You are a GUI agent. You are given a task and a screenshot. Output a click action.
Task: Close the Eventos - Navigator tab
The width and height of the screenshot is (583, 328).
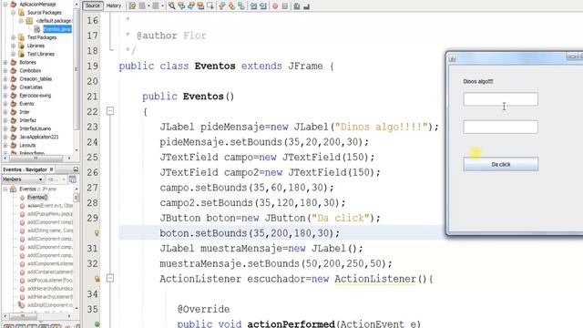pyautogui.click(x=52, y=169)
